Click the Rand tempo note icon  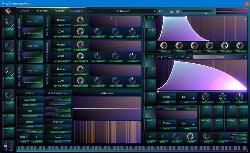click(193, 123)
